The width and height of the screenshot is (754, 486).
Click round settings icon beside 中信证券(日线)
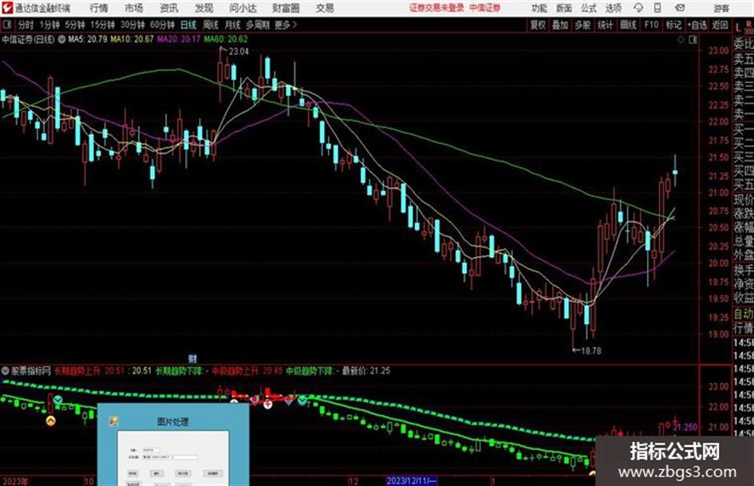[x=62, y=39]
